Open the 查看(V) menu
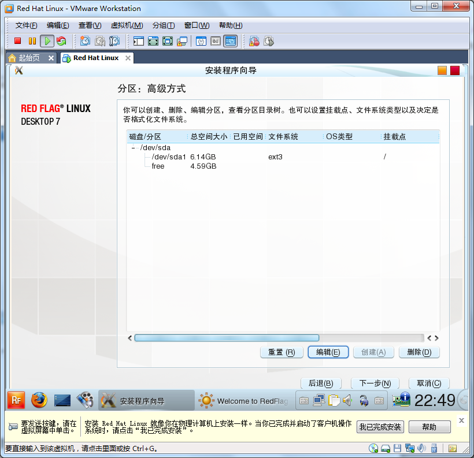This screenshot has width=474, height=458. click(x=90, y=25)
